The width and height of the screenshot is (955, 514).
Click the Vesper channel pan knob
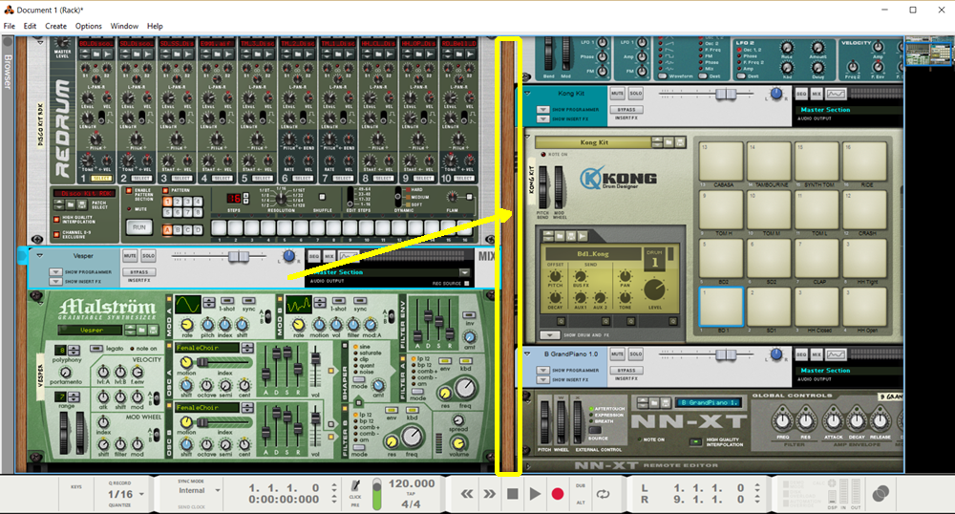click(x=289, y=256)
